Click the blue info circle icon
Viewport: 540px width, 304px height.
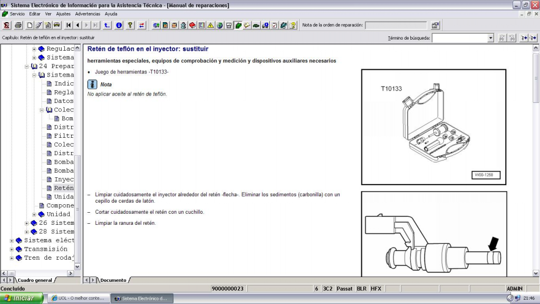tap(119, 25)
